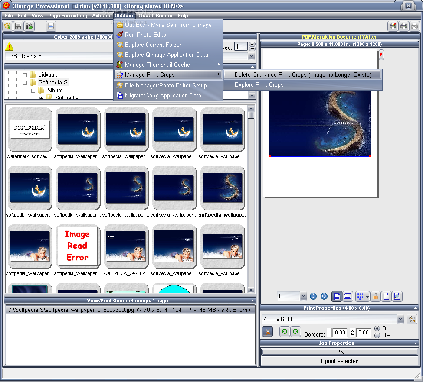Open Manage Thumbnail Cache submenu
423x382 pixels.
pos(168,65)
